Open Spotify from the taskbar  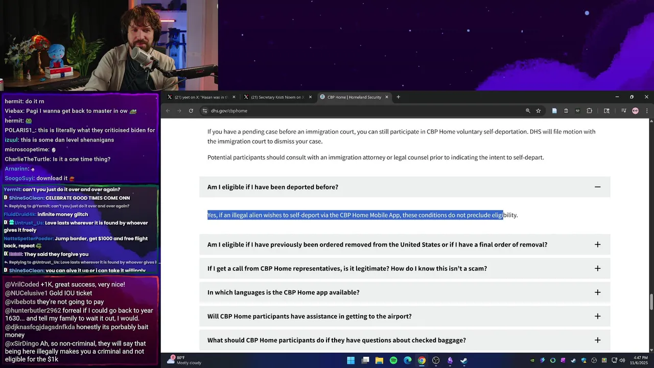(393, 360)
